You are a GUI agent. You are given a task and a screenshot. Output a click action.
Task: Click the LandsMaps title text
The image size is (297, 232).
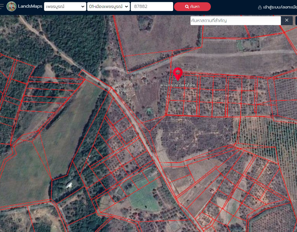tap(30, 6)
